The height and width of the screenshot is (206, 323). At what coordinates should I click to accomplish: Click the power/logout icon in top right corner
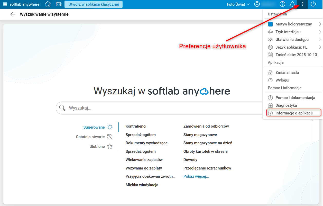pyautogui.click(x=314, y=4)
